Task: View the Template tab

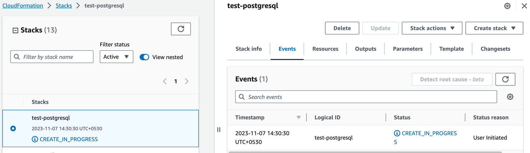Action: 451,49
